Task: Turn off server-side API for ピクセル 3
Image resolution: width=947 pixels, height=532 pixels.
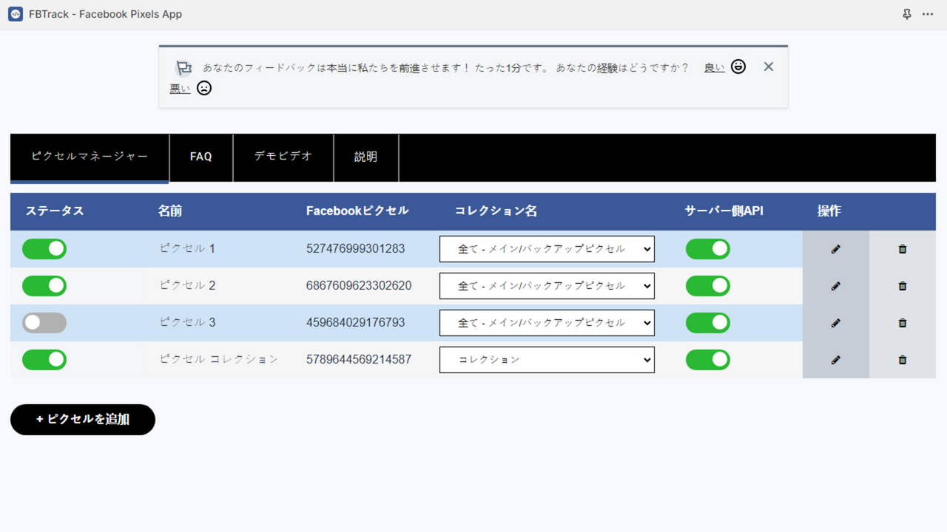Action: click(x=708, y=323)
